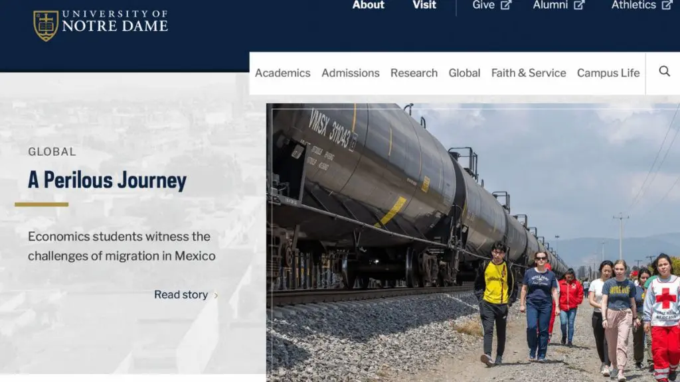Image resolution: width=680 pixels, height=382 pixels.
Task: Go to the About page
Action: click(x=368, y=5)
